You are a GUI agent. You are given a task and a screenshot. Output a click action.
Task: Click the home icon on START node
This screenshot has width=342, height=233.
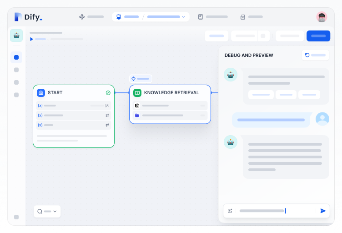[41, 93]
